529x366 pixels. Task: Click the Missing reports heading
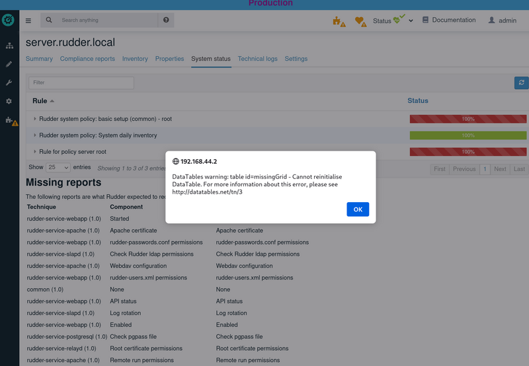coord(63,182)
